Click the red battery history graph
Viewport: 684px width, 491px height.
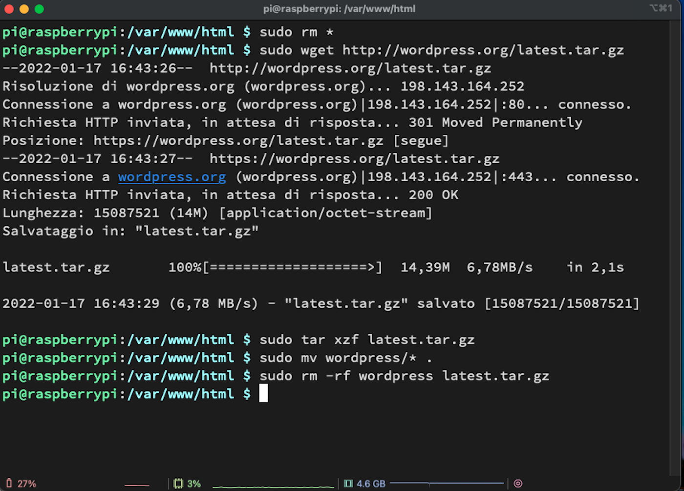click(x=137, y=485)
